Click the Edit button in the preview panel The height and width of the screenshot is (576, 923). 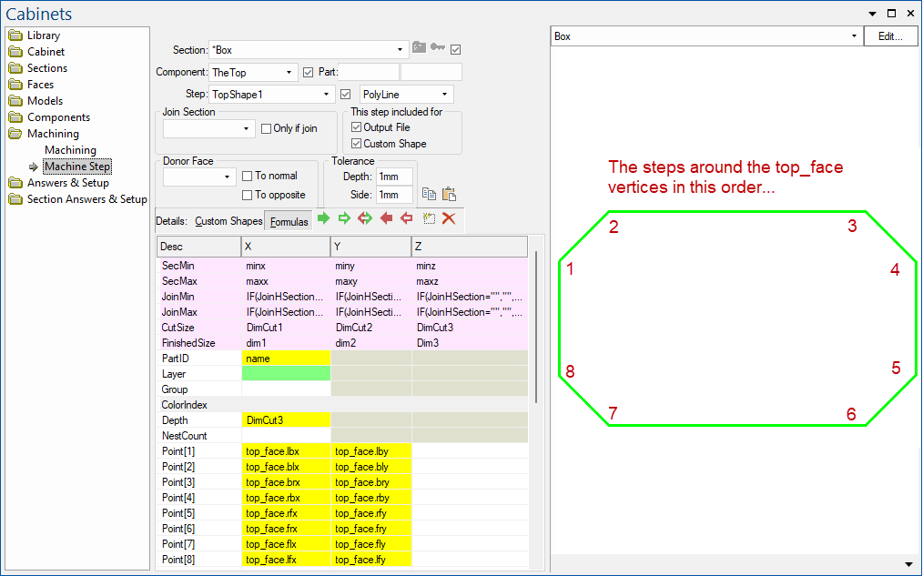point(890,35)
